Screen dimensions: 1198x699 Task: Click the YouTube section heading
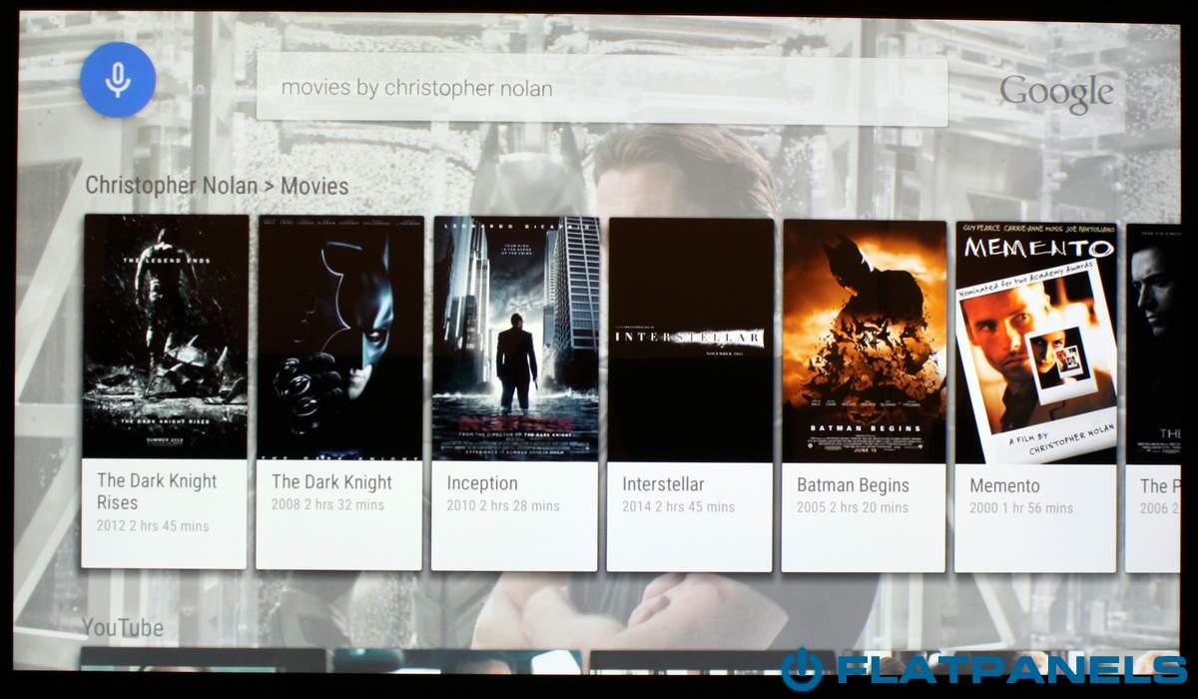[123, 628]
